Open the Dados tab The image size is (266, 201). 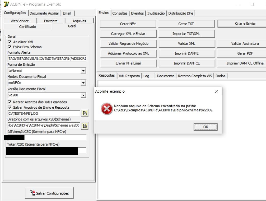220,76
